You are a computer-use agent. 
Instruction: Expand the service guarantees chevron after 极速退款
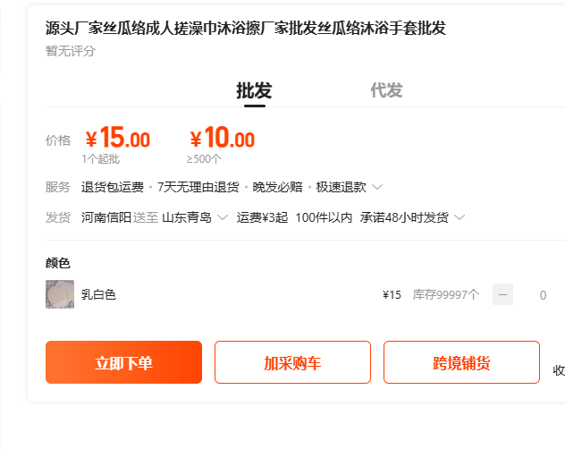pos(377,188)
